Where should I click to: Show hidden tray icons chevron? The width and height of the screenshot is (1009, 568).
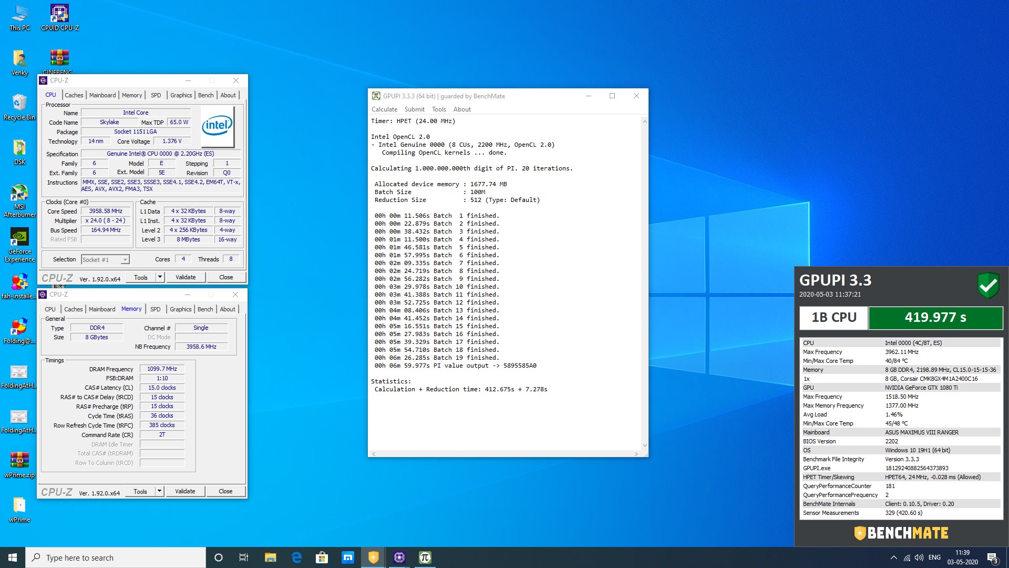click(x=893, y=557)
